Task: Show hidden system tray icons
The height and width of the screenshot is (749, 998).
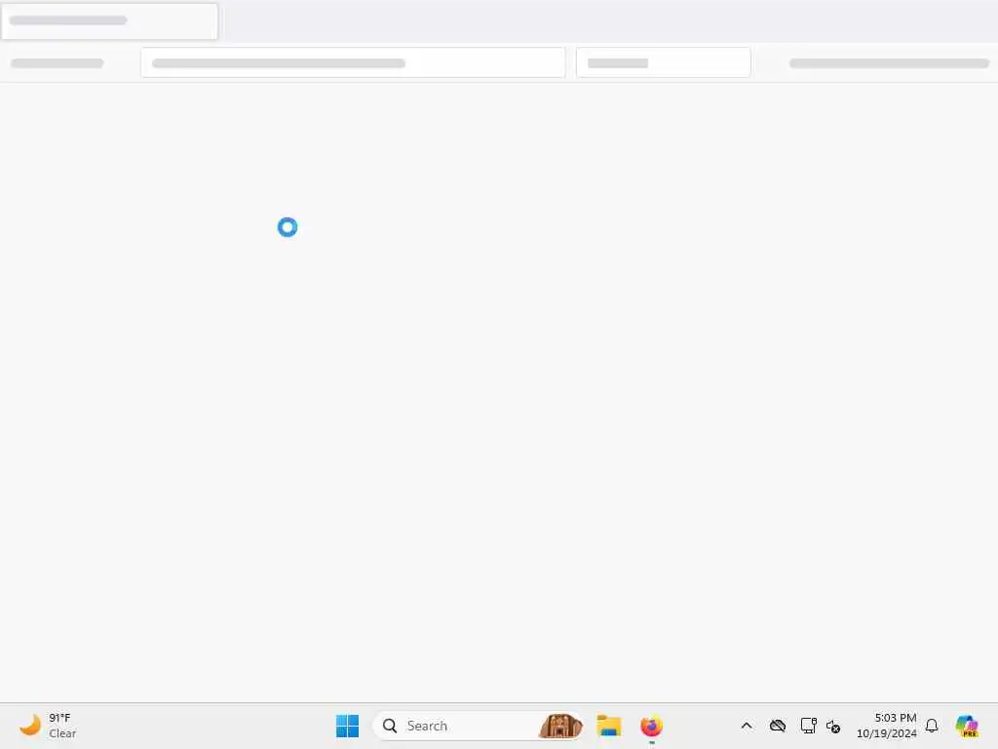Action: pos(747,726)
